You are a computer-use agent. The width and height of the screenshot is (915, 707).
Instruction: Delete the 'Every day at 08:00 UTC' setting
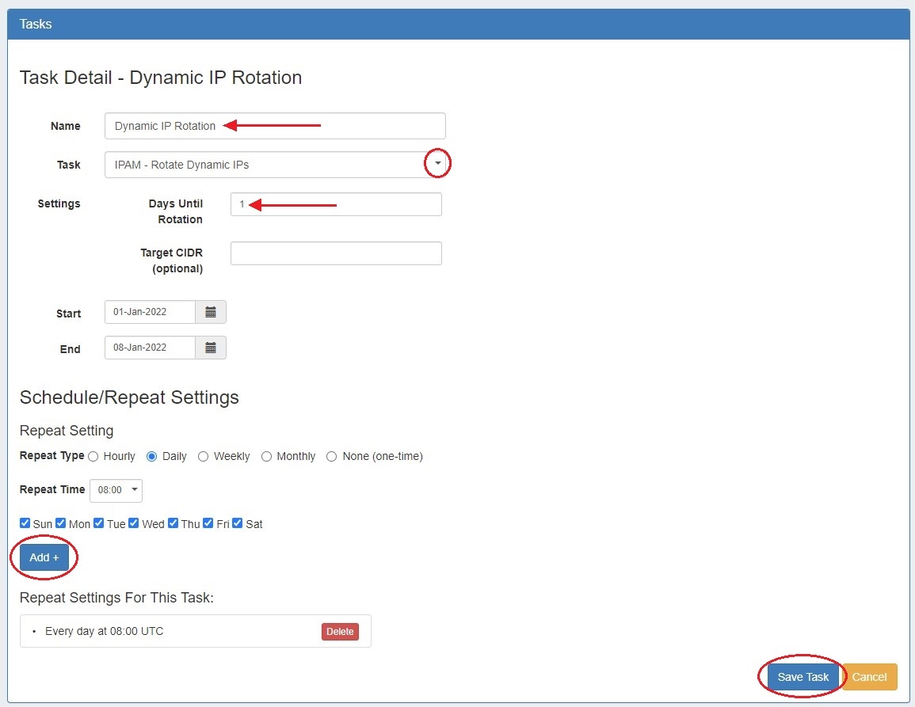coord(340,632)
